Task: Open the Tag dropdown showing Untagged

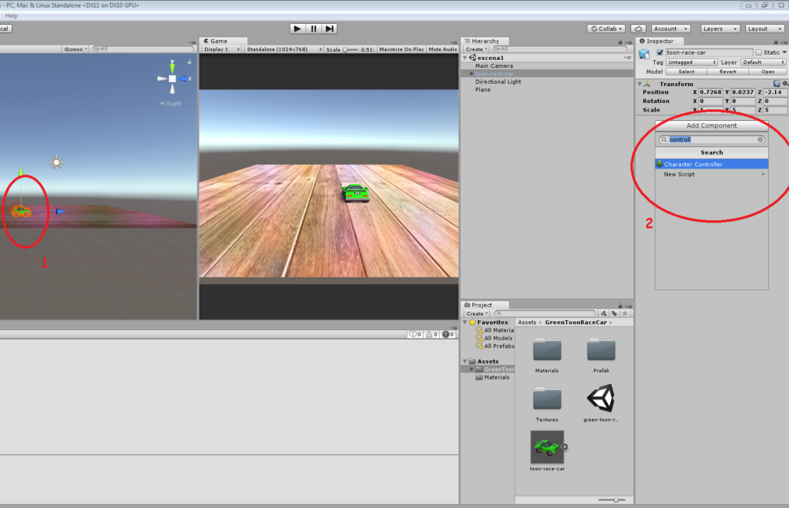Action: (x=692, y=62)
